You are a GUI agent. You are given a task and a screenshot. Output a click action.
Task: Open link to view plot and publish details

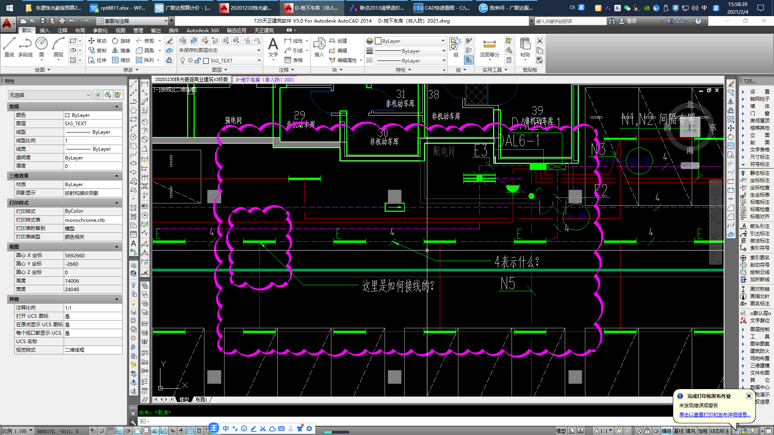715,414
